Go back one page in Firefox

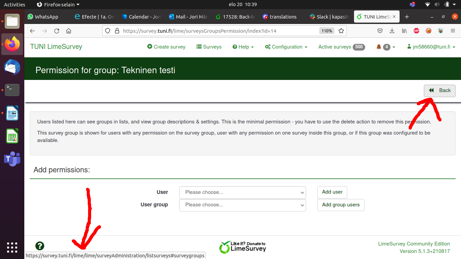coord(32,31)
